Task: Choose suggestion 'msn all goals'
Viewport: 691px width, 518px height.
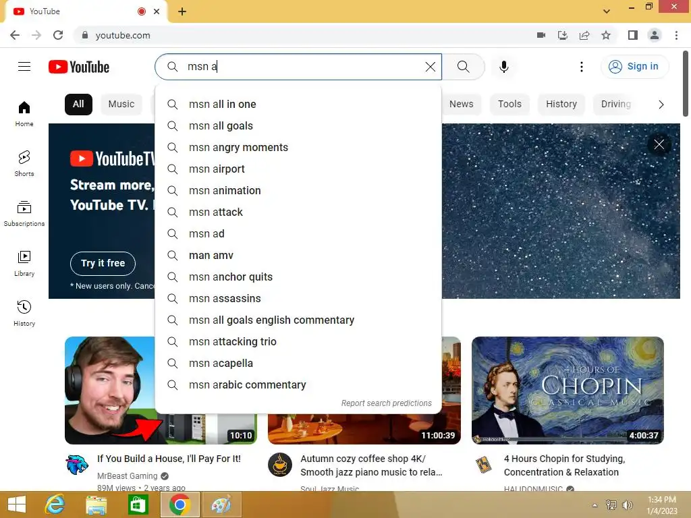Action: (x=298, y=126)
